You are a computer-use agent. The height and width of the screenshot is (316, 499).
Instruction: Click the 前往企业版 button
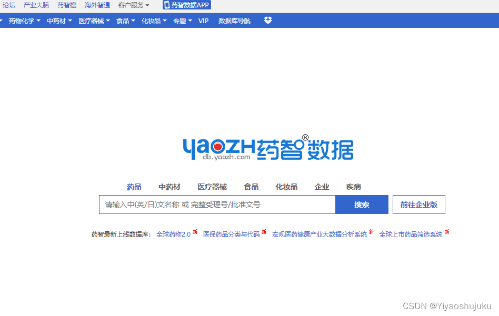(x=419, y=205)
